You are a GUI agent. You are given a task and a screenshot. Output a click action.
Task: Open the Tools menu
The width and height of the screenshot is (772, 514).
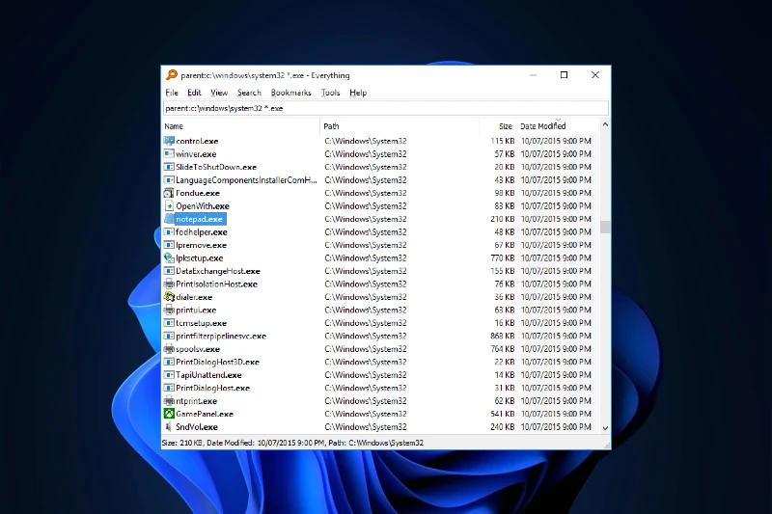tap(330, 93)
